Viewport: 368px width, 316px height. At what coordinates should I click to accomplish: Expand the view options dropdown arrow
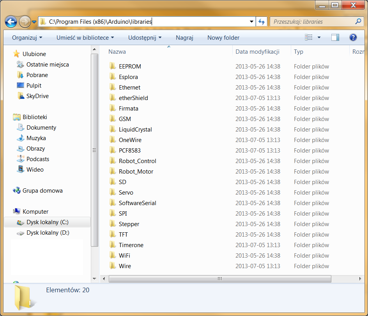click(319, 37)
